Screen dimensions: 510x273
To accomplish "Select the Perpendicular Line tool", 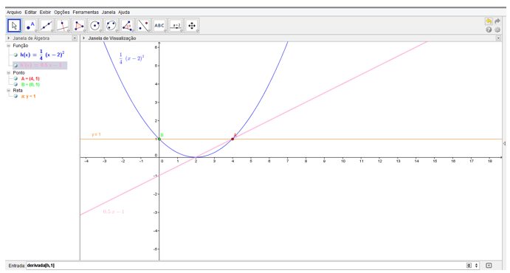I will click(x=63, y=26).
